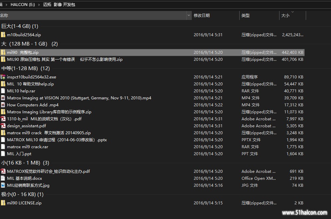This screenshot has height=219, width=331.
Task: Click the Office Open XM... type cell
Action: tap(259, 178)
